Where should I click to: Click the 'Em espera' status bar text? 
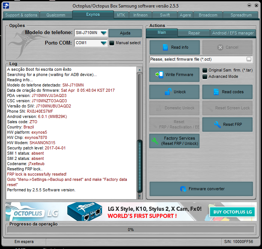tap(24, 242)
